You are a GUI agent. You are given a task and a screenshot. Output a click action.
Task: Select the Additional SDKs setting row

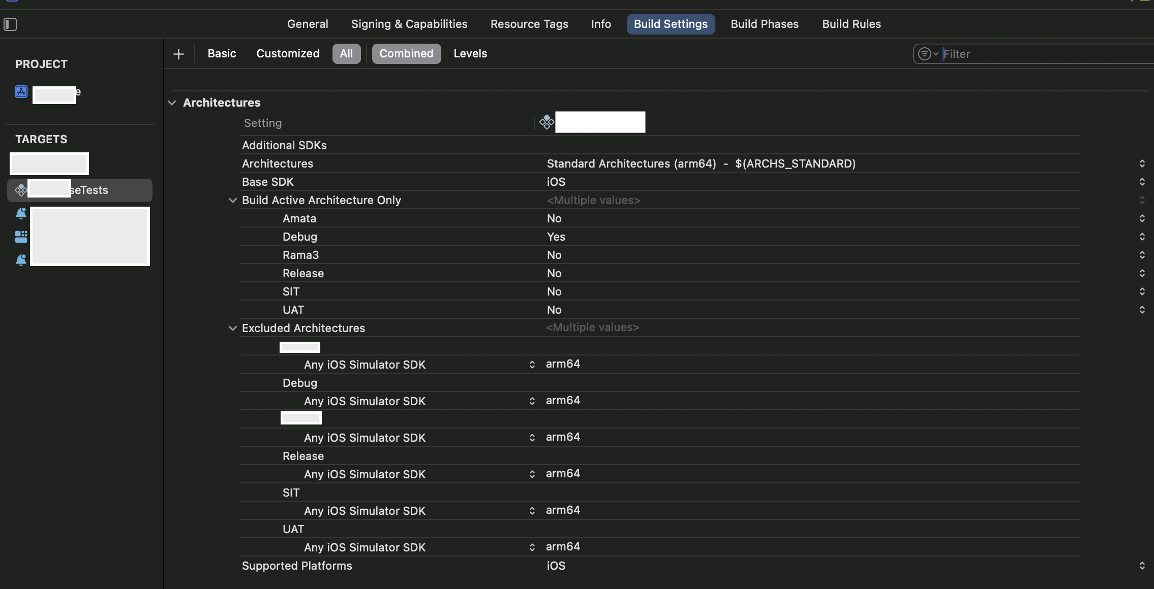point(660,145)
